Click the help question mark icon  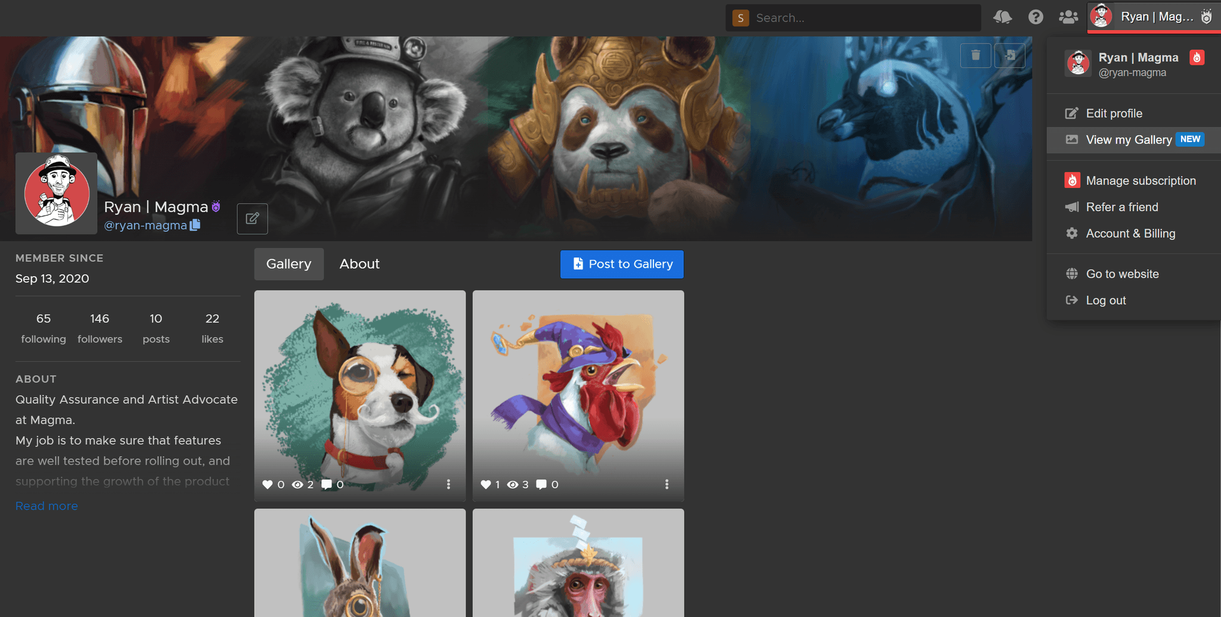(1036, 17)
